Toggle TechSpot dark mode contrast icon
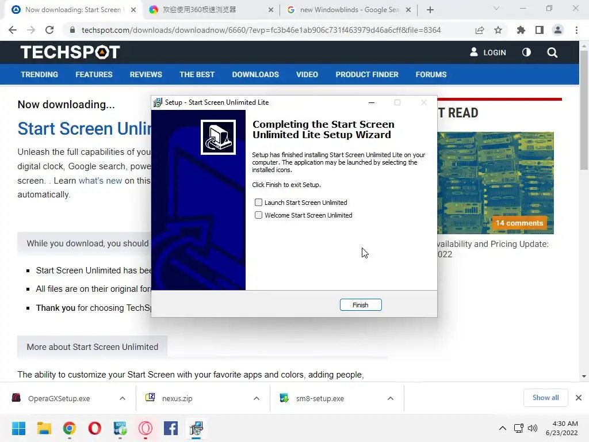589x442 pixels. pos(527,52)
